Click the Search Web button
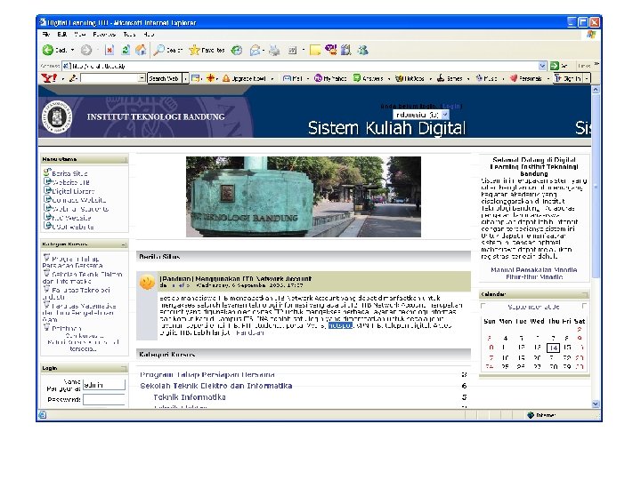This screenshot has width=641, height=480. tap(164, 78)
